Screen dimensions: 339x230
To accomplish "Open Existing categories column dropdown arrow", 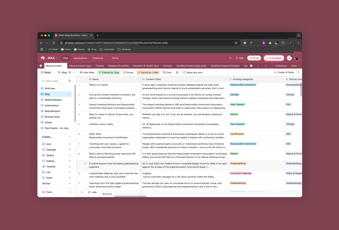I will click(282, 79).
